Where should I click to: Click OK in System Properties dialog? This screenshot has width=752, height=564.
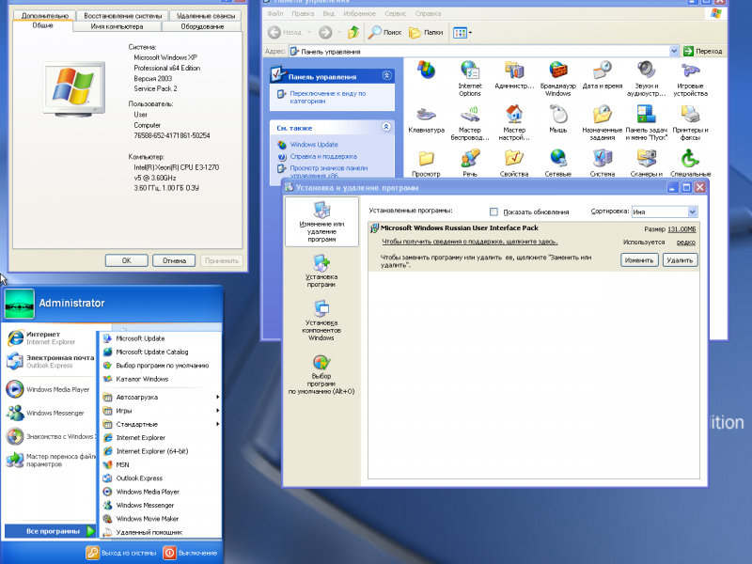point(127,260)
